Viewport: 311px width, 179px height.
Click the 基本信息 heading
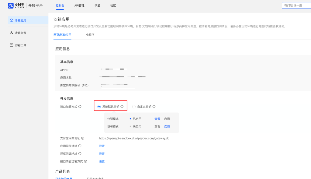click(67, 62)
